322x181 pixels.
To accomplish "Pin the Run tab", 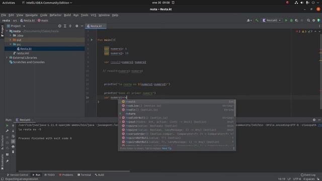I will [7, 161].
